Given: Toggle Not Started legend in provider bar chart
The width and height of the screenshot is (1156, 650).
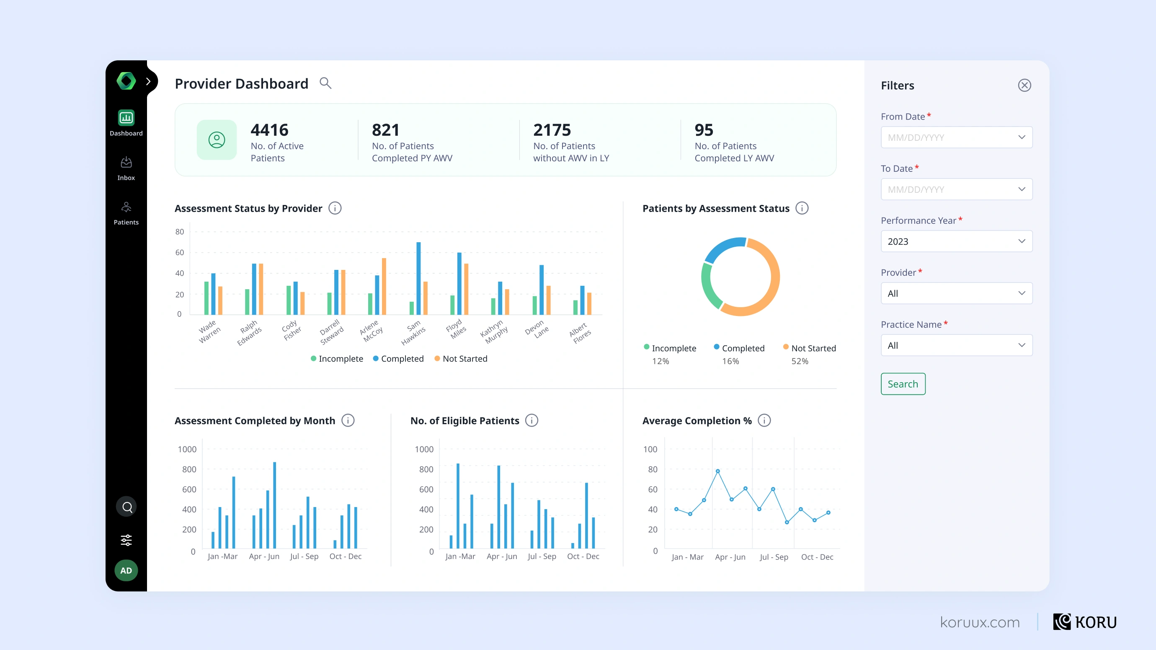Looking at the screenshot, I should [461, 359].
